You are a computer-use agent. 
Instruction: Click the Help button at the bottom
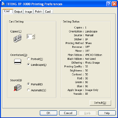[x=107, y=113]
